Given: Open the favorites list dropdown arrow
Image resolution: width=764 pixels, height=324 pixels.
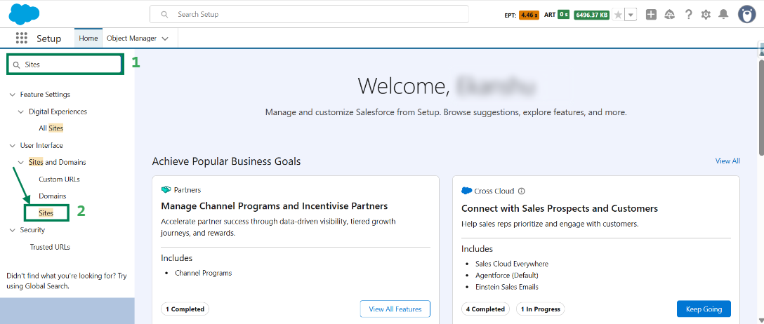Looking at the screenshot, I should tap(631, 15).
